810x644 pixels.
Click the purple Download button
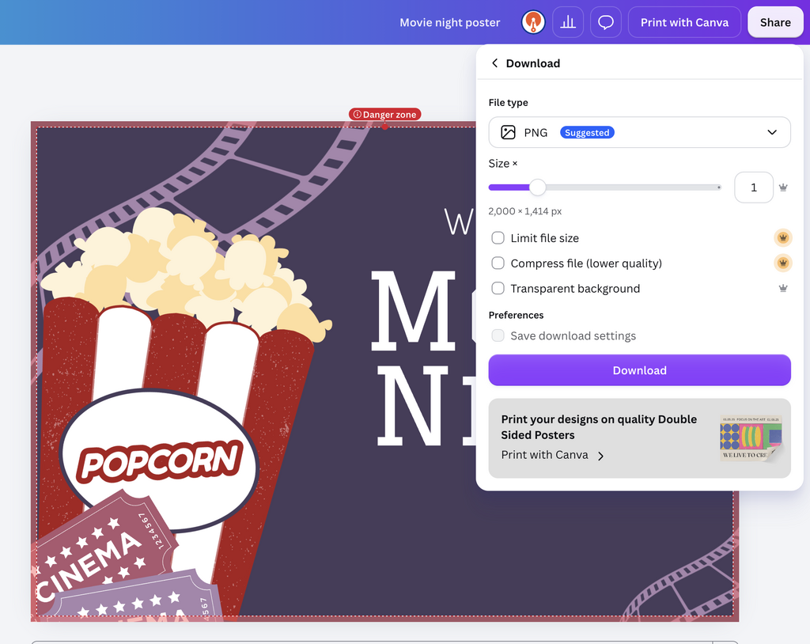point(639,370)
